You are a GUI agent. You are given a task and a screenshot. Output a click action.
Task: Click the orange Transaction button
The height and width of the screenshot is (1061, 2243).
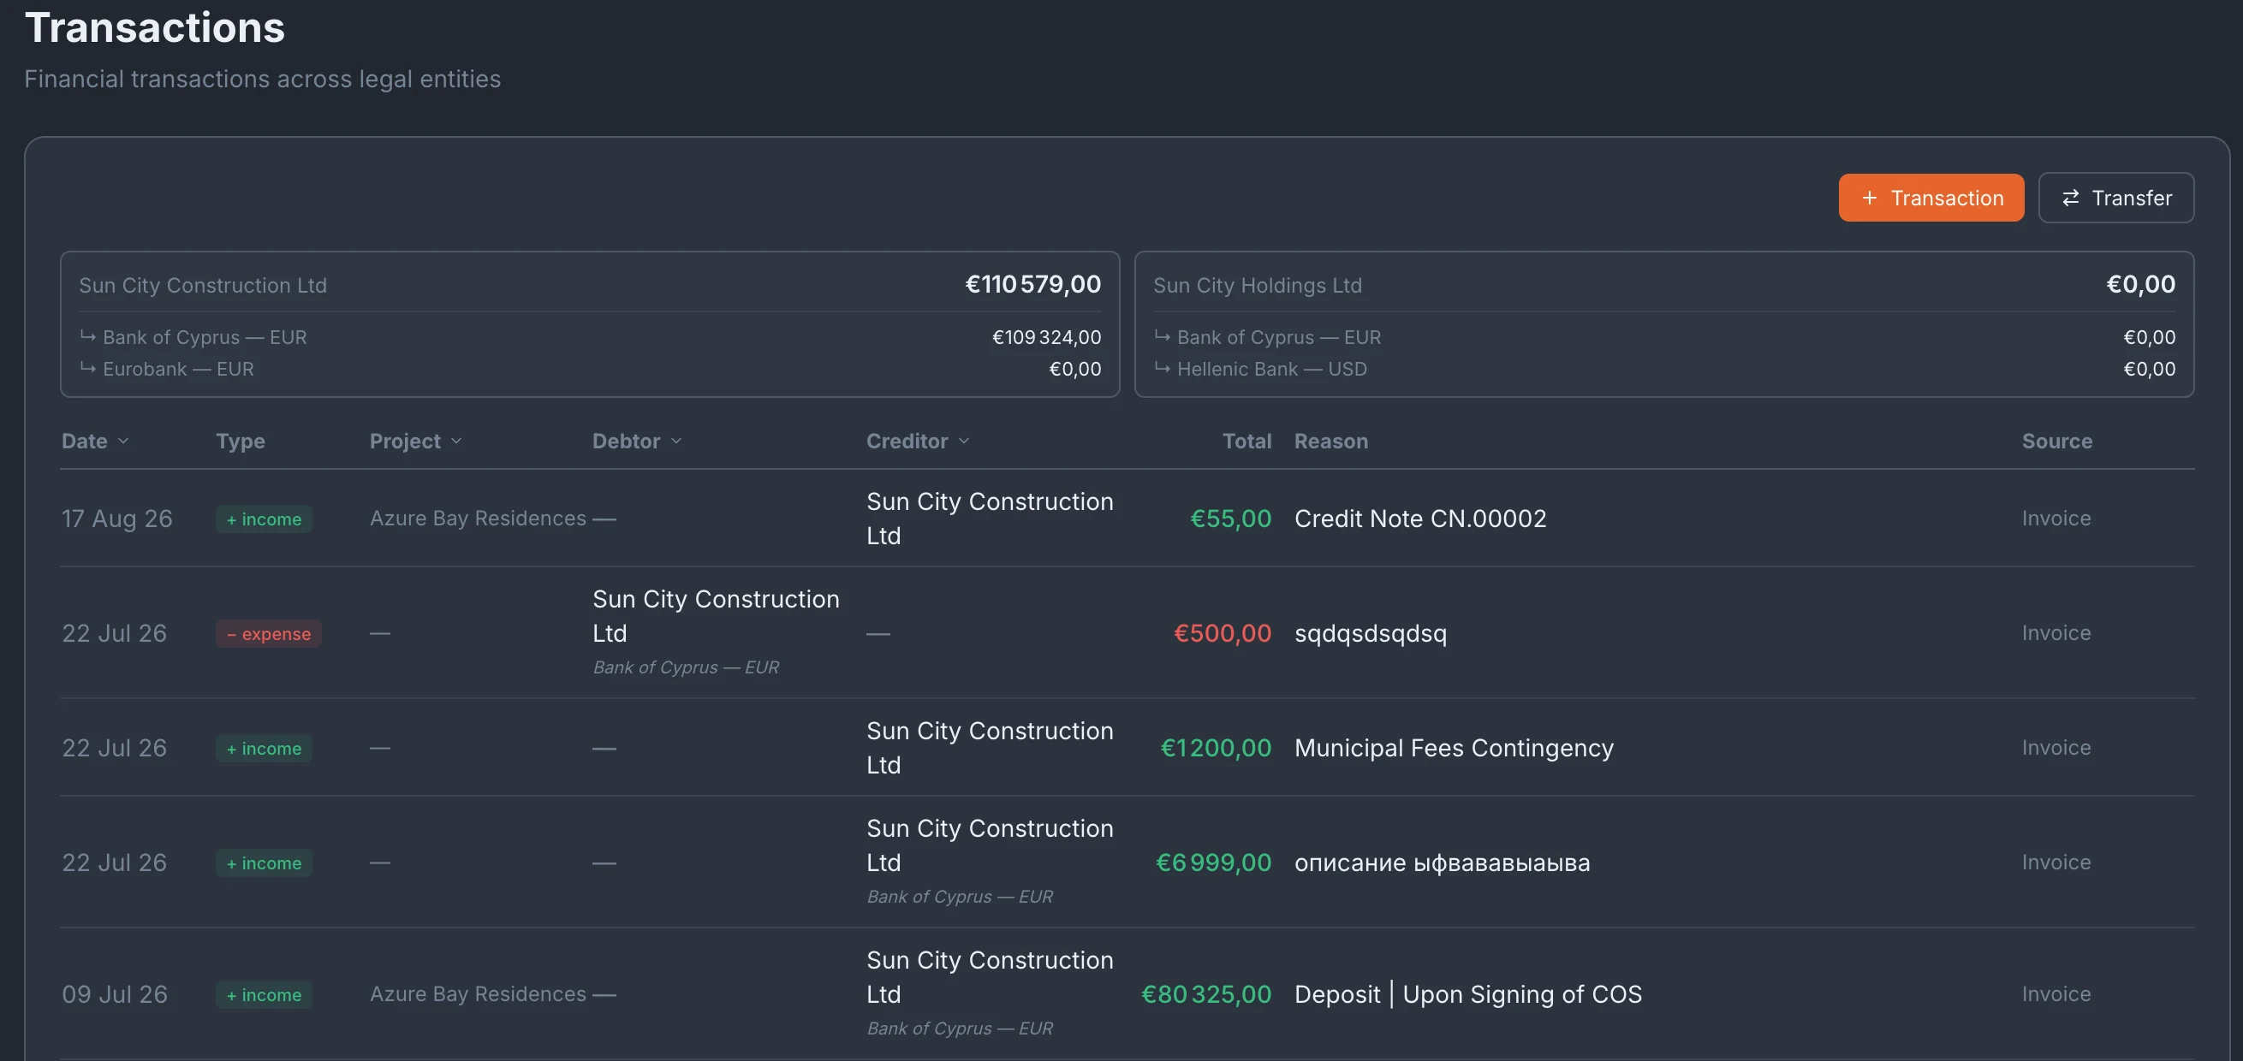tap(1931, 198)
